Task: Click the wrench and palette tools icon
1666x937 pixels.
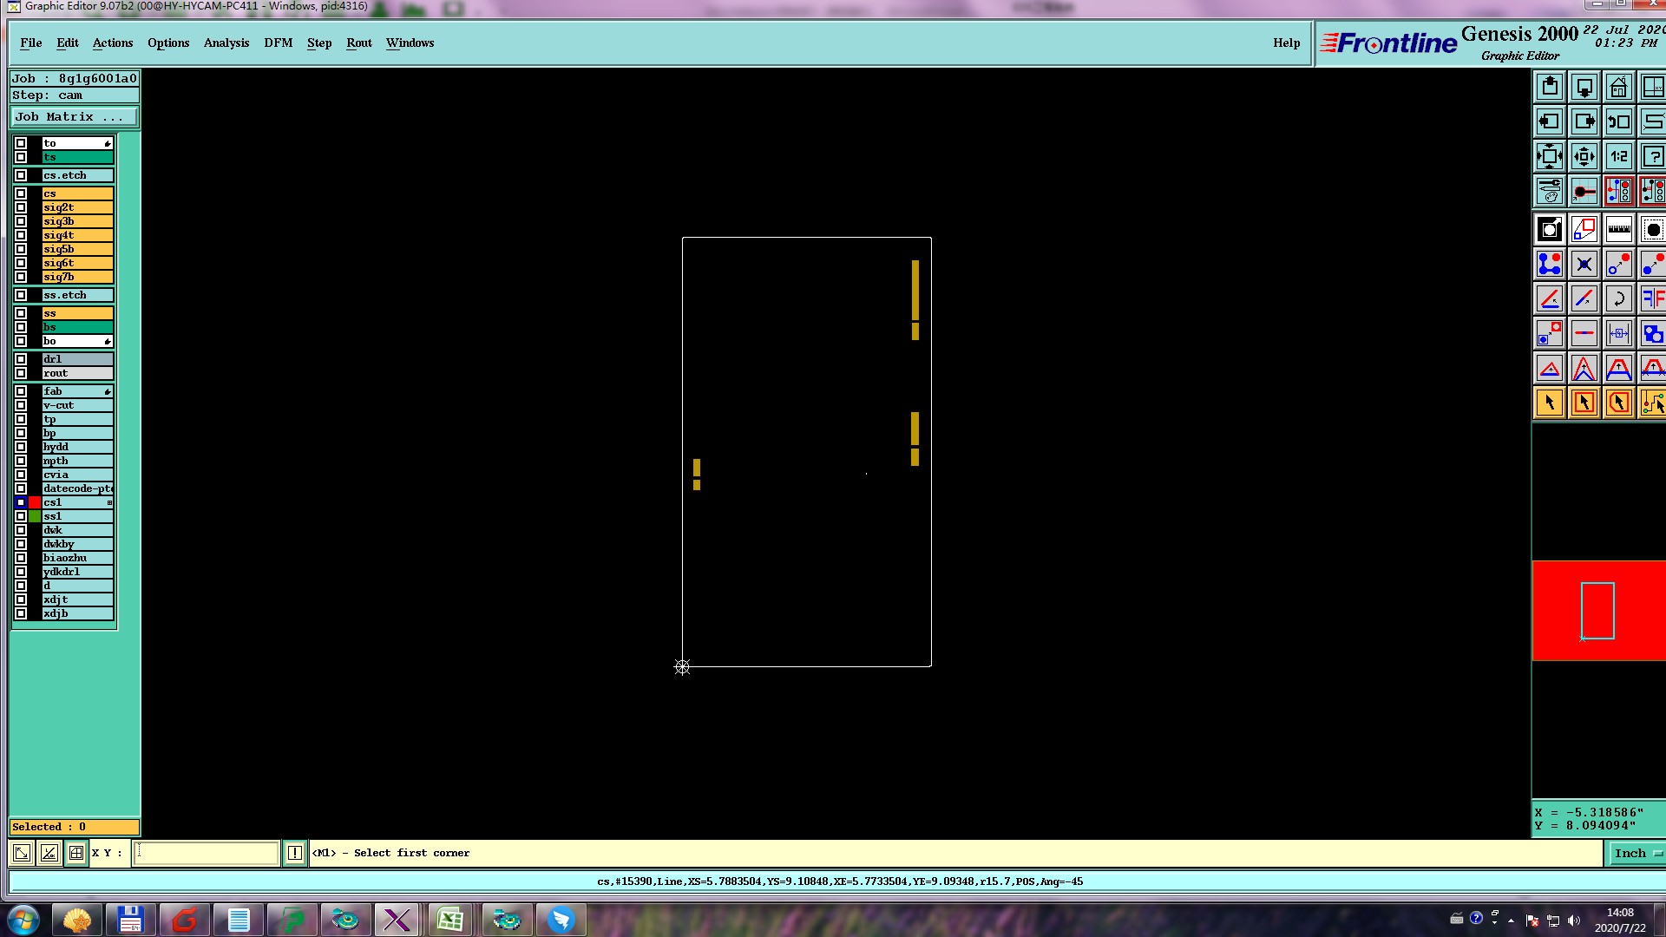Action: [1550, 191]
